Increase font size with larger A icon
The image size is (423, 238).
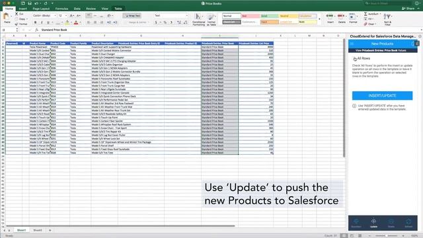click(x=71, y=16)
